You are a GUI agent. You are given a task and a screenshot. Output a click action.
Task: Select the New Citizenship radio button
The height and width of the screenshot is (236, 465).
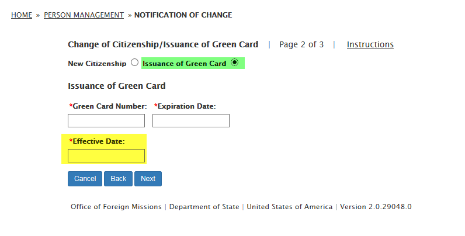(135, 63)
